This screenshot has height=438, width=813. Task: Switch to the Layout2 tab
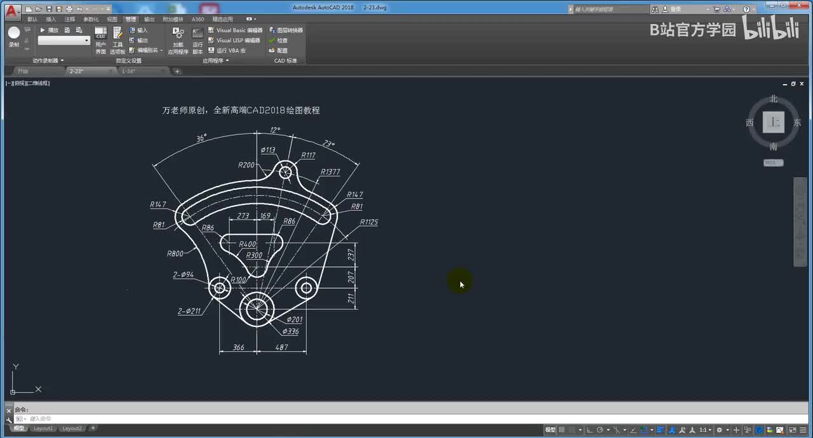[x=72, y=428]
